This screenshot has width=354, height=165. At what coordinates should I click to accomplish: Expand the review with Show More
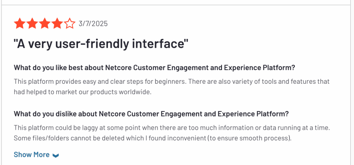tap(36, 155)
